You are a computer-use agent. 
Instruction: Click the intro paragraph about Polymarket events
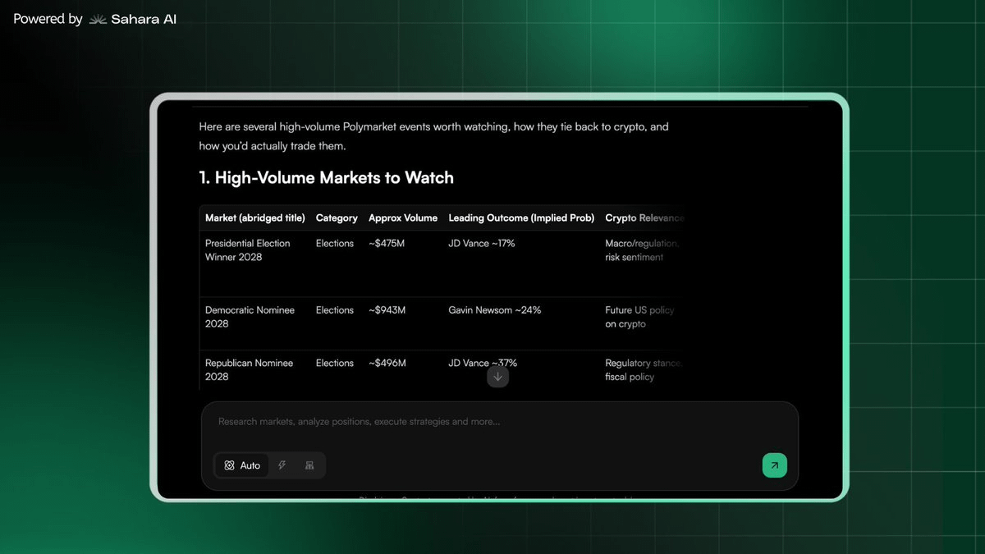(433, 136)
